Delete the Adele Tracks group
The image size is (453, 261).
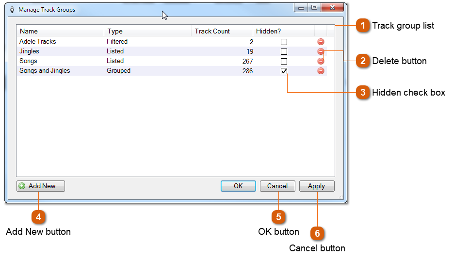(x=321, y=42)
